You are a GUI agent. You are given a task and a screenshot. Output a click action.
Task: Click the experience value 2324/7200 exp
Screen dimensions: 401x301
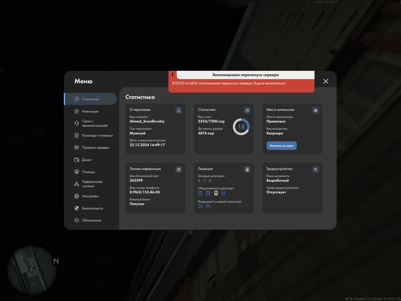(211, 121)
